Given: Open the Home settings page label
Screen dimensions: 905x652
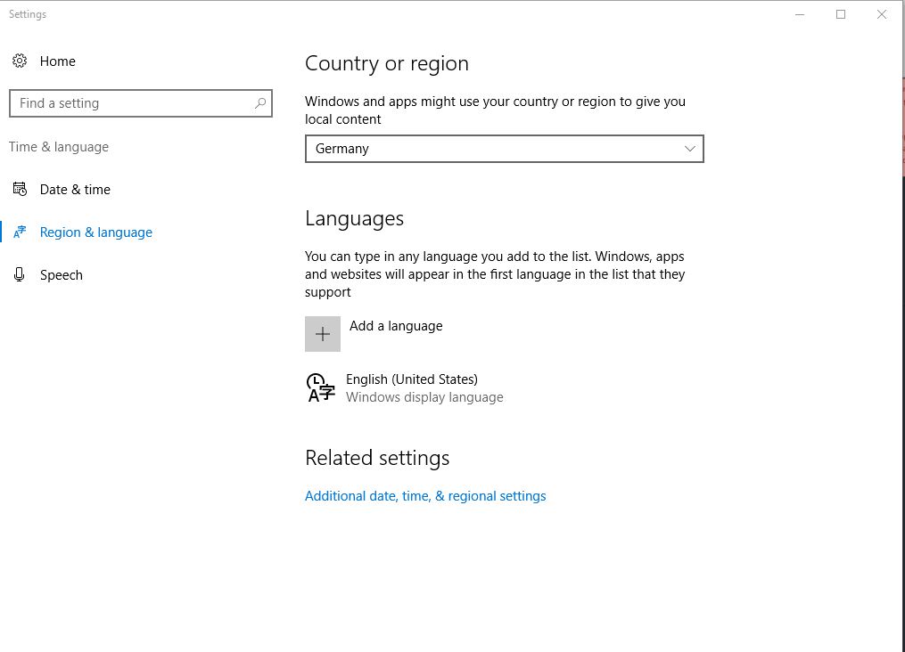Looking at the screenshot, I should tap(58, 61).
